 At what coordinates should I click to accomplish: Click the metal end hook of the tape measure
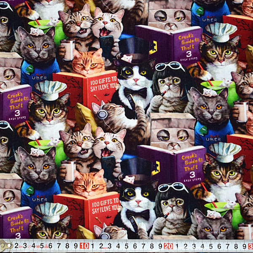click(x=6, y=246)
